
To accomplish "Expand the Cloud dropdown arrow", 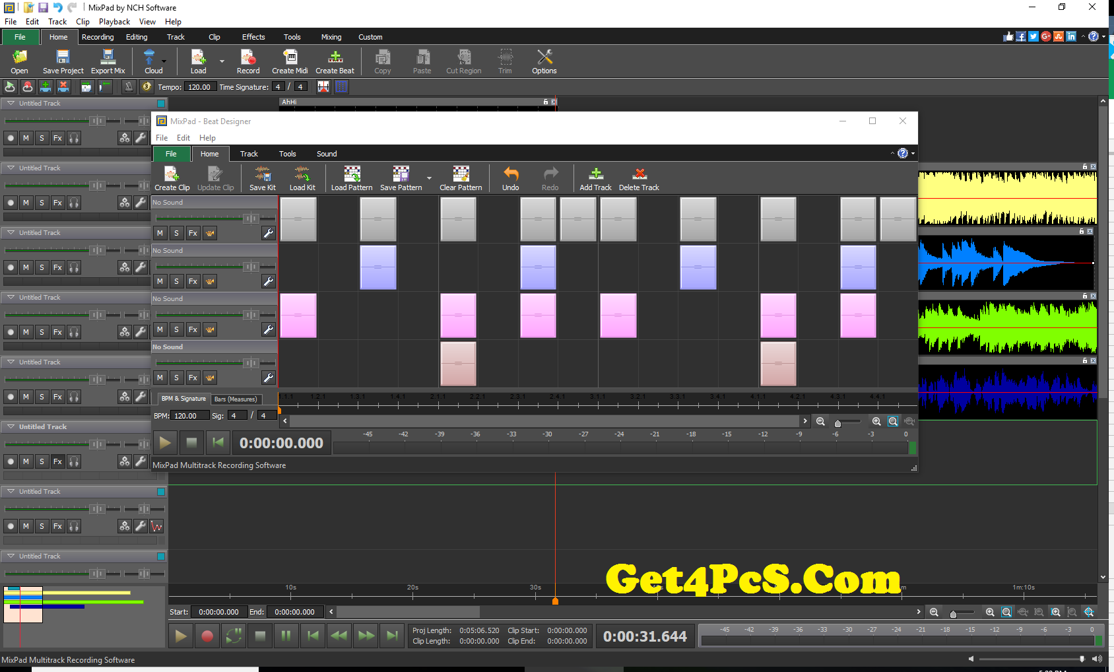I will (x=164, y=61).
